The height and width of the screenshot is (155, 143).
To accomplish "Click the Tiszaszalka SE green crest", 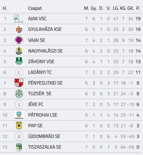I will (x=19, y=147).
